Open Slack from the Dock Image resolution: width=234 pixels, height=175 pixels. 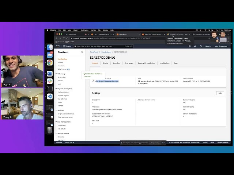pos(50,81)
